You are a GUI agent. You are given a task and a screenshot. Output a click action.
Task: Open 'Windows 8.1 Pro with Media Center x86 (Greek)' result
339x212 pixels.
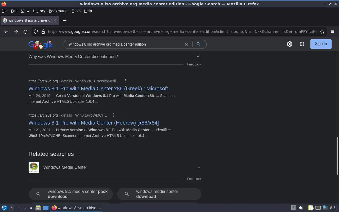click(98, 89)
